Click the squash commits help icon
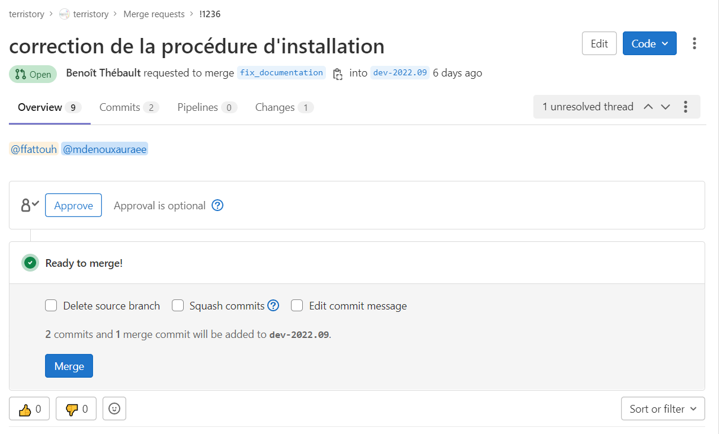720x434 pixels. click(273, 306)
